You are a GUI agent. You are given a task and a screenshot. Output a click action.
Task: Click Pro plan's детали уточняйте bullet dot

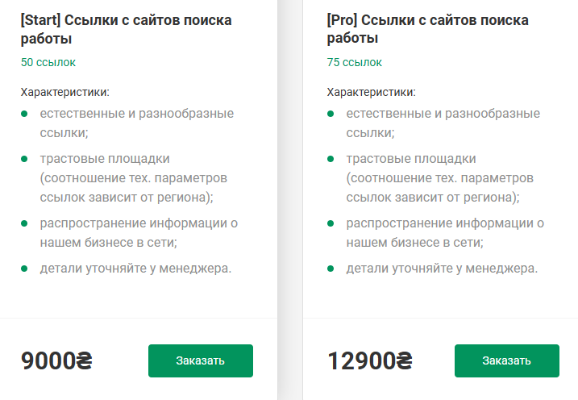coord(331,268)
